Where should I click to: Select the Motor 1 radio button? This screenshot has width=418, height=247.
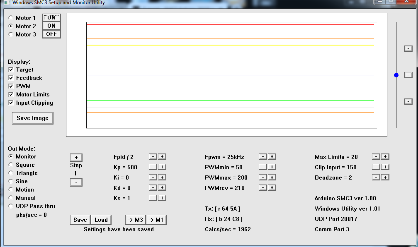pos(11,18)
